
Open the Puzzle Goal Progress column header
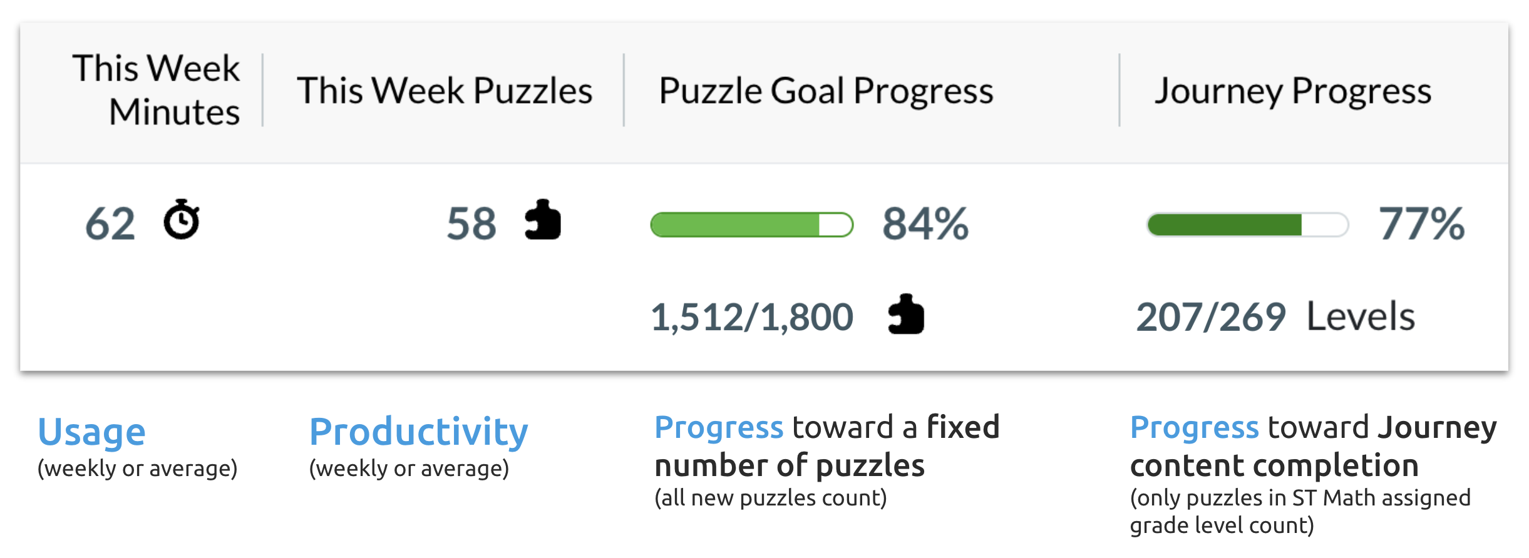point(826,91)
